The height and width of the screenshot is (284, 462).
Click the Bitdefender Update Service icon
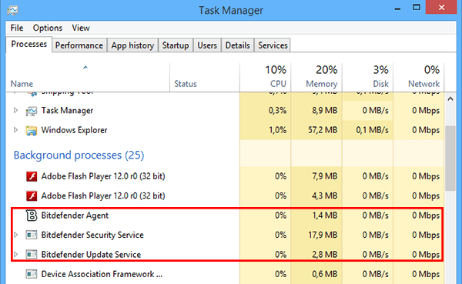(32, 255)
